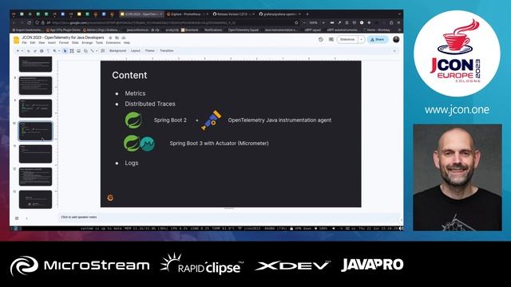Click the insert shape toolbar icon

[x=85, y=51]
